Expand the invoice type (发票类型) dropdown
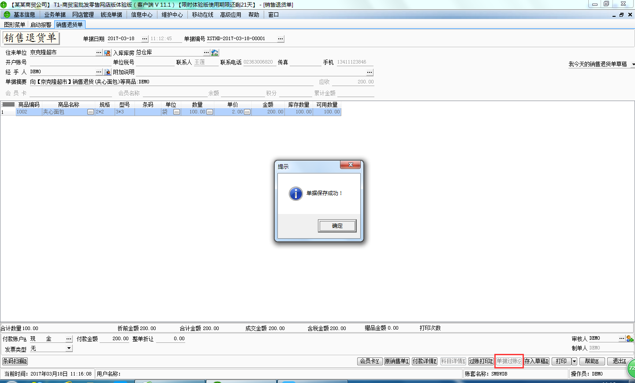635x383 pixels. click(x=69, y=348)
